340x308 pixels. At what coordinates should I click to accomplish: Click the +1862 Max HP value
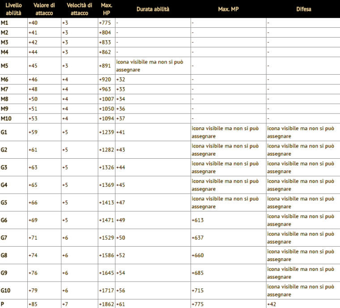(106, 304)
